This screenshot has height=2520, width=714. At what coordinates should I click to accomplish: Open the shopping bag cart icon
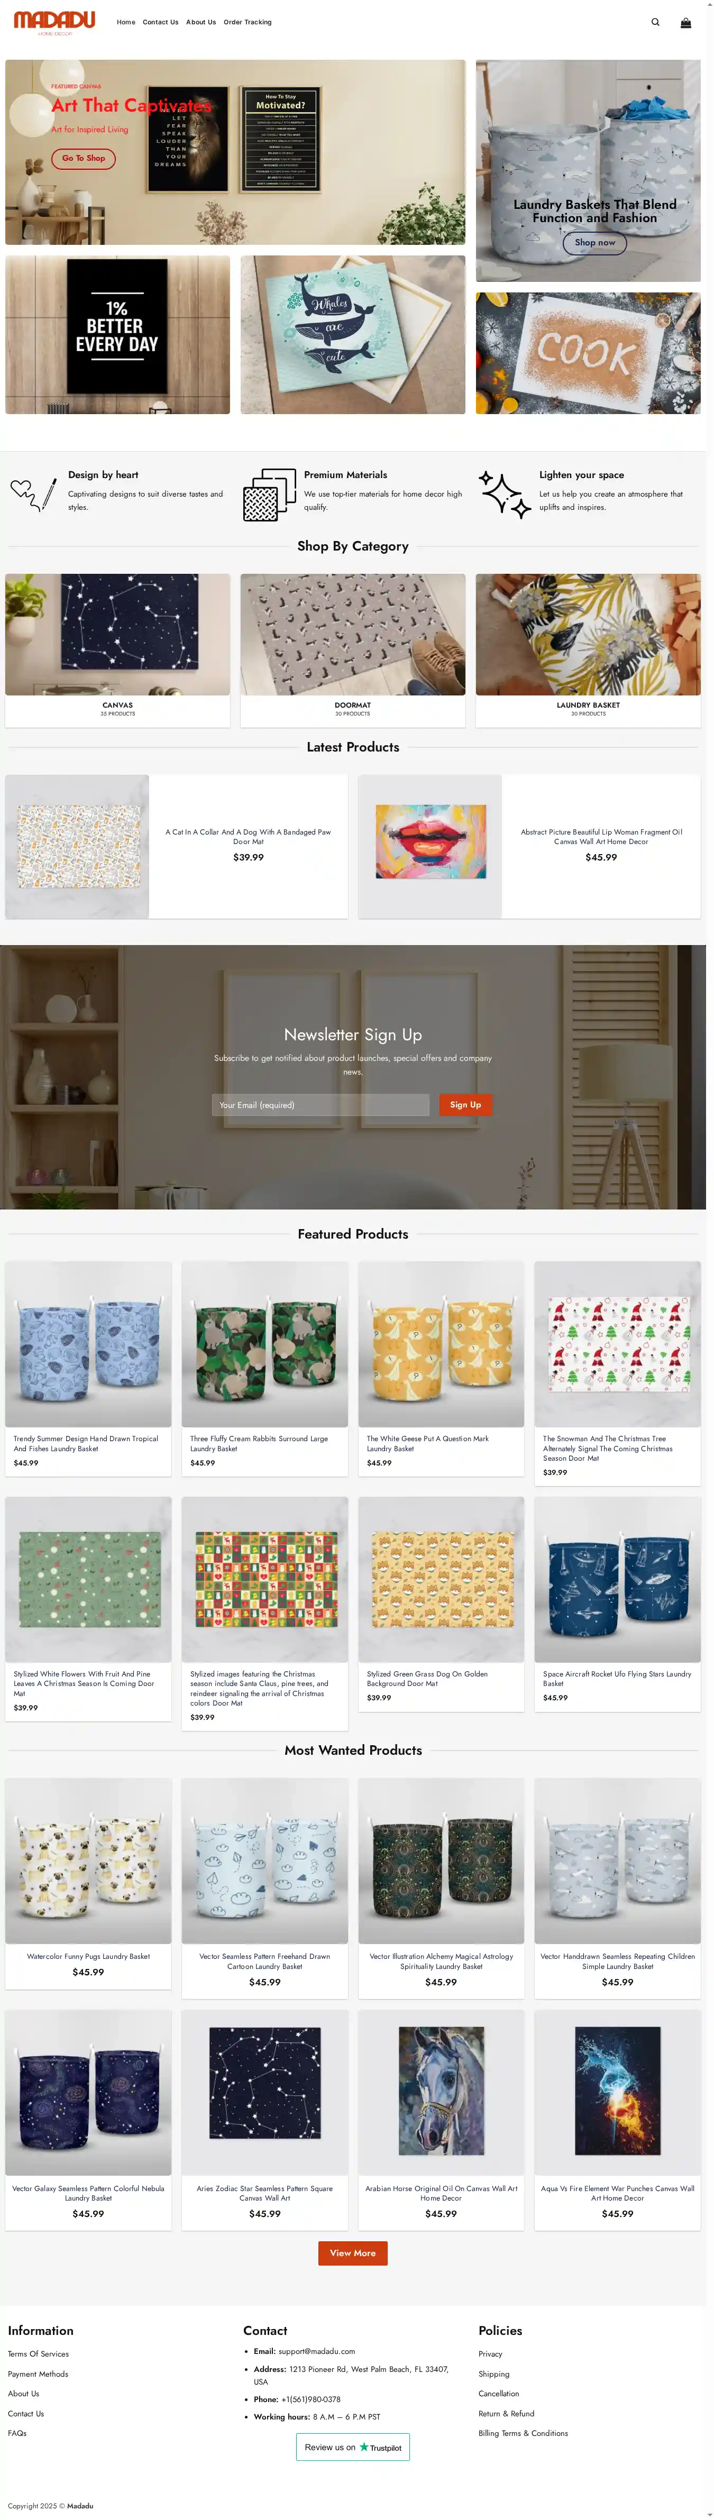coord(685,23)
